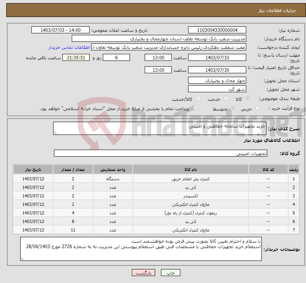
Task: Select the جزیی purchase type radio
Action: tap(258, 108)
